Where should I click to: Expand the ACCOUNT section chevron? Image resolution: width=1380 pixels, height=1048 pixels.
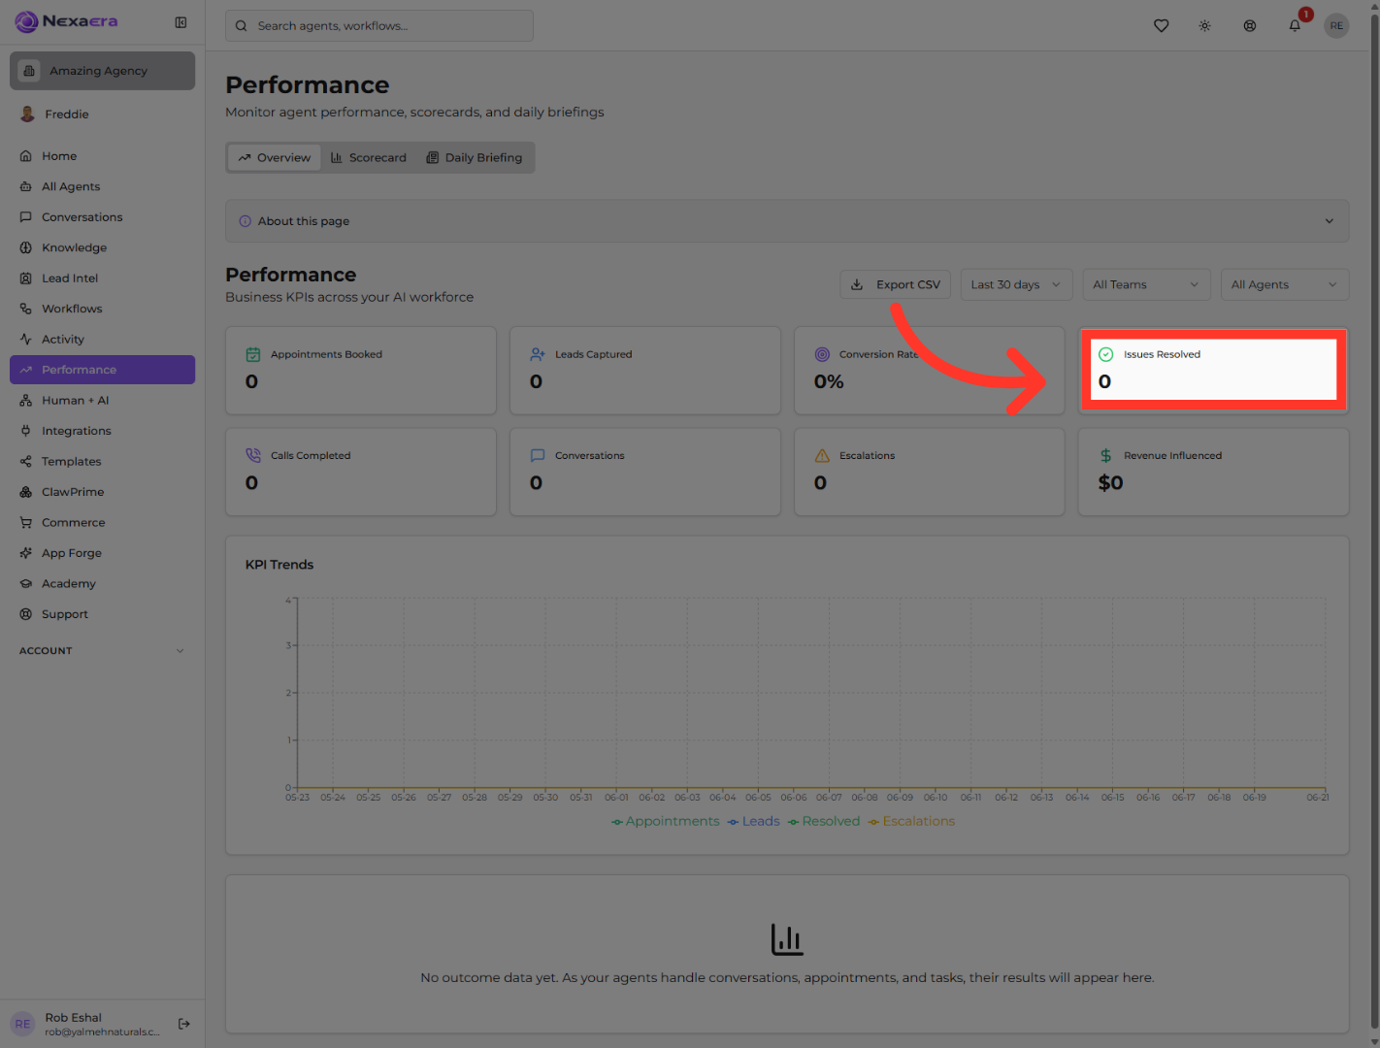(180, 651)
